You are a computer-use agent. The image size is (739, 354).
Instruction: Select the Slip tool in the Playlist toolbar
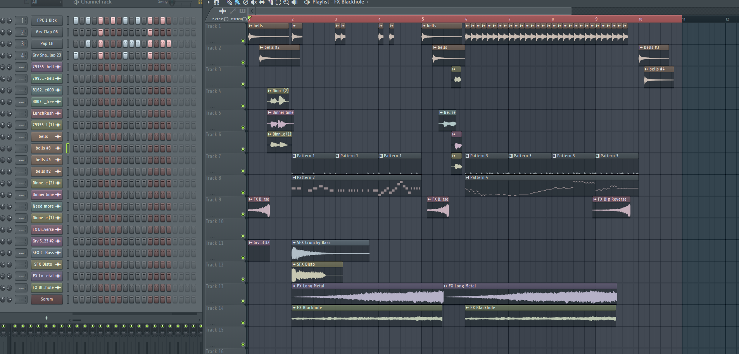coord(262,2)
